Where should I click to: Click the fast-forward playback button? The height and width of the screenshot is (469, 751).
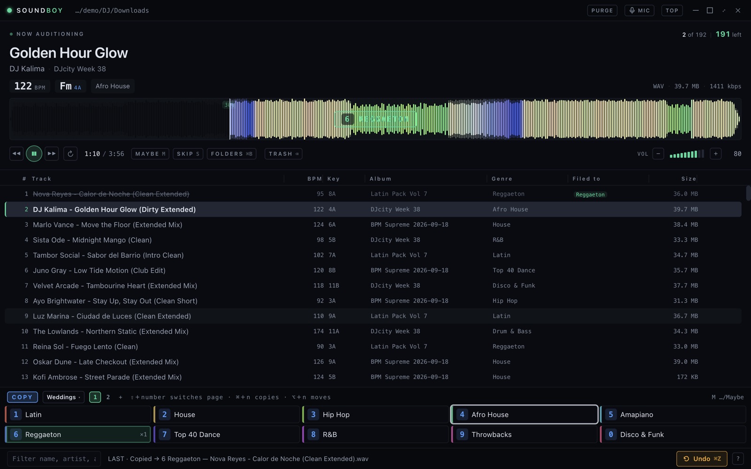point(52,154)
